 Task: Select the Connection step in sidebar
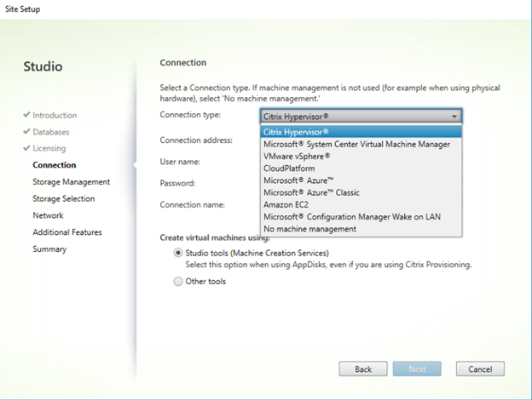click(x=55, y=165)
